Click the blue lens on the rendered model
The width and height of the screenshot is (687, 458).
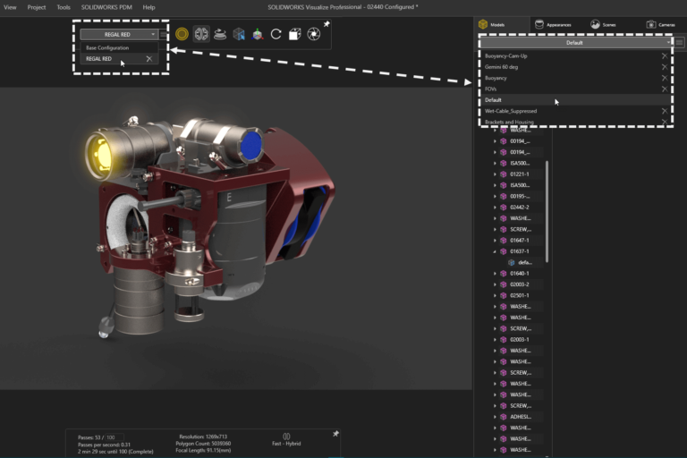[x=251, y=145]
